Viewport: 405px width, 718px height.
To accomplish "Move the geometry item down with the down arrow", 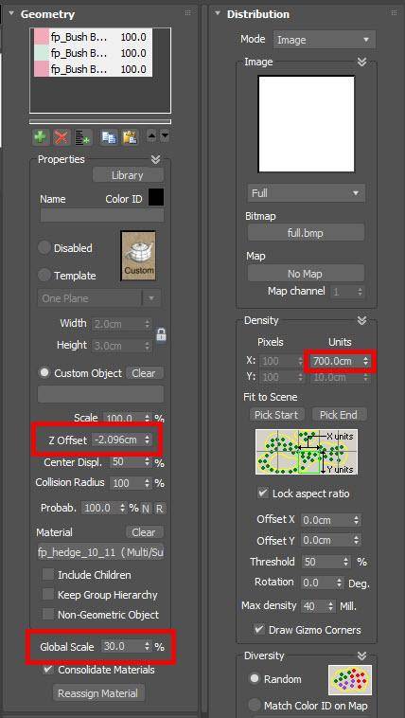I will 165,136.
